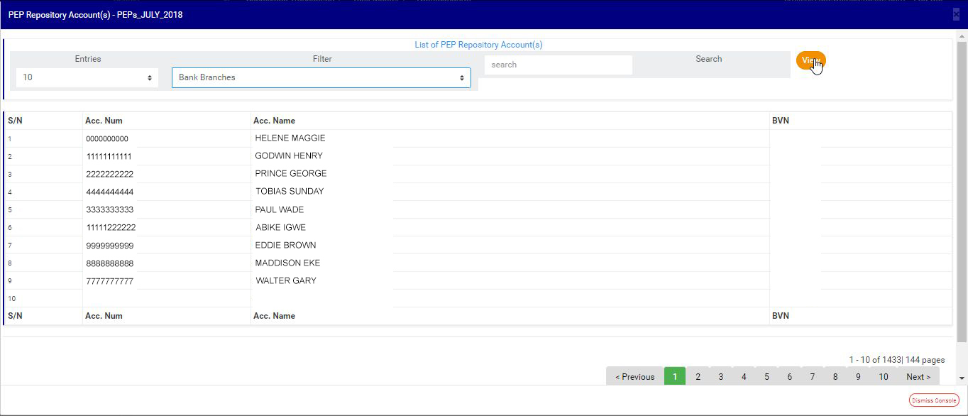Open the Entries count dropdown
Viewport: 968px width, 416px height.
coord(87,77)
